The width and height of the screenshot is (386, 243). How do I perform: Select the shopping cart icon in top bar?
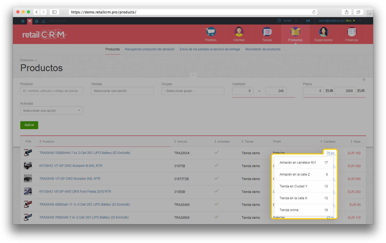click(29, 21)
